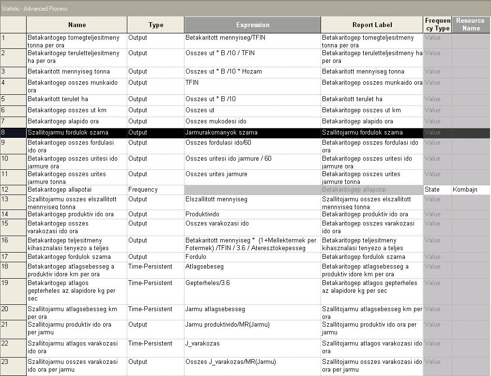Click greyed 'Betakaritogep allapotai' report label cell

tap(372, 190)
